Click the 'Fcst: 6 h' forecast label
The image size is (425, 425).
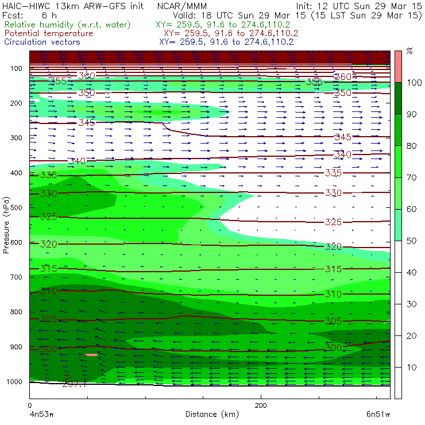tap(29, 16)
